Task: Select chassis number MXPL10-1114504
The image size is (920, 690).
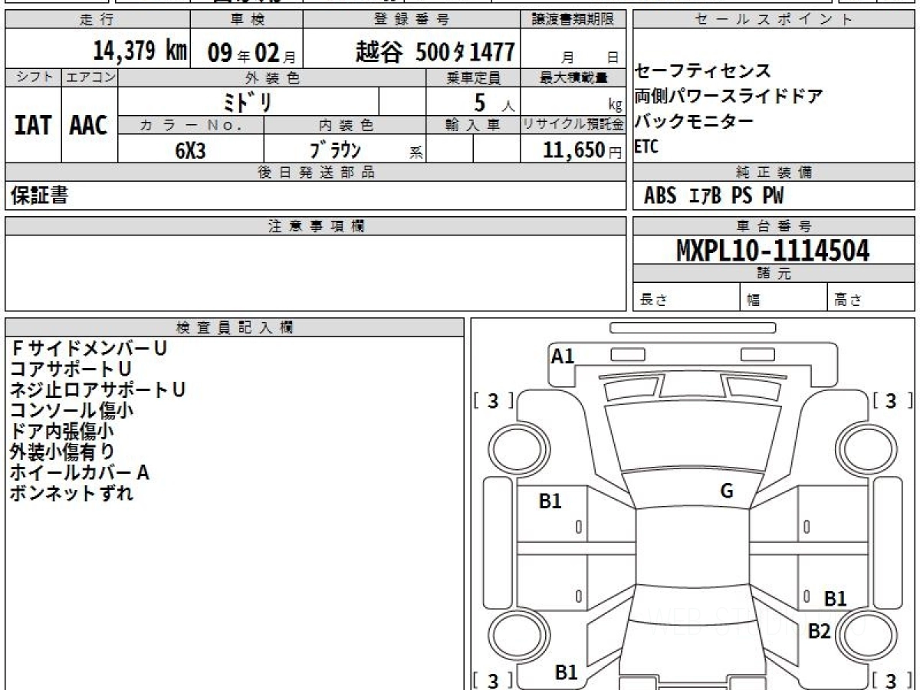Action: coord(773,250)
